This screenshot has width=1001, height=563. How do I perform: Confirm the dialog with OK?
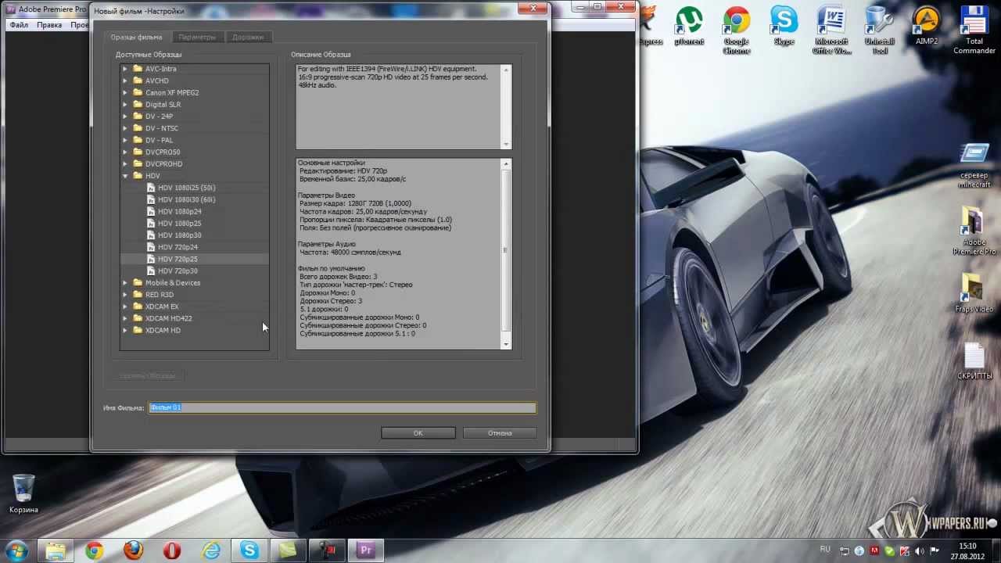(x=418, y=432)
